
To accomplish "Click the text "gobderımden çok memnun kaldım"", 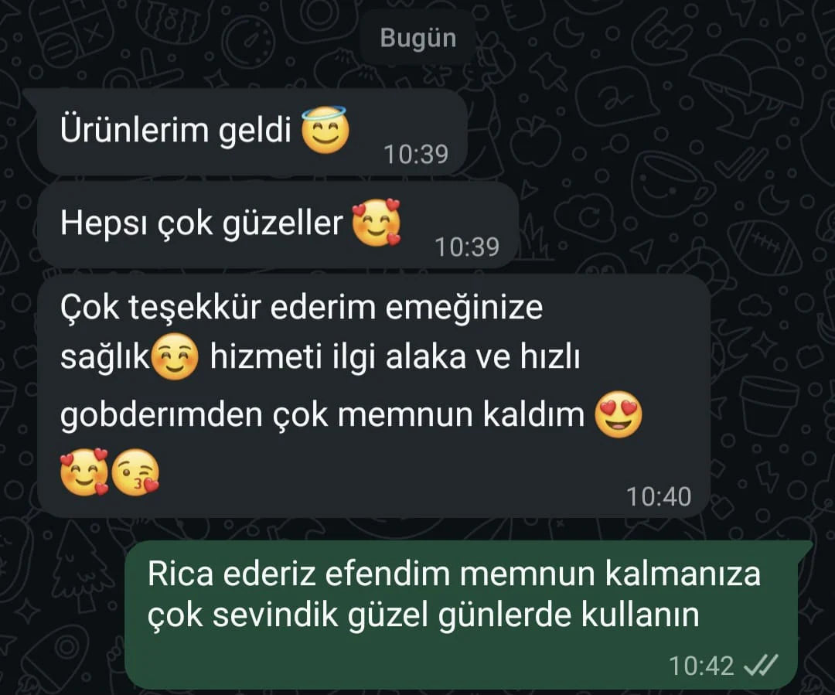I will (x=322, y=415).
